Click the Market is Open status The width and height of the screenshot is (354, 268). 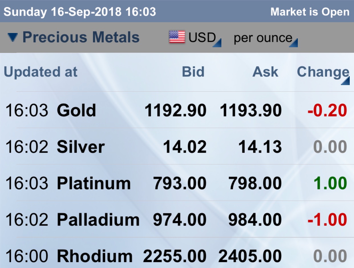click(310, 12)
